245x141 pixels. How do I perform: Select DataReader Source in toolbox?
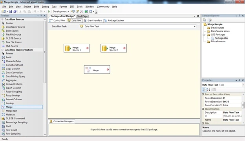tap(15, 27)
